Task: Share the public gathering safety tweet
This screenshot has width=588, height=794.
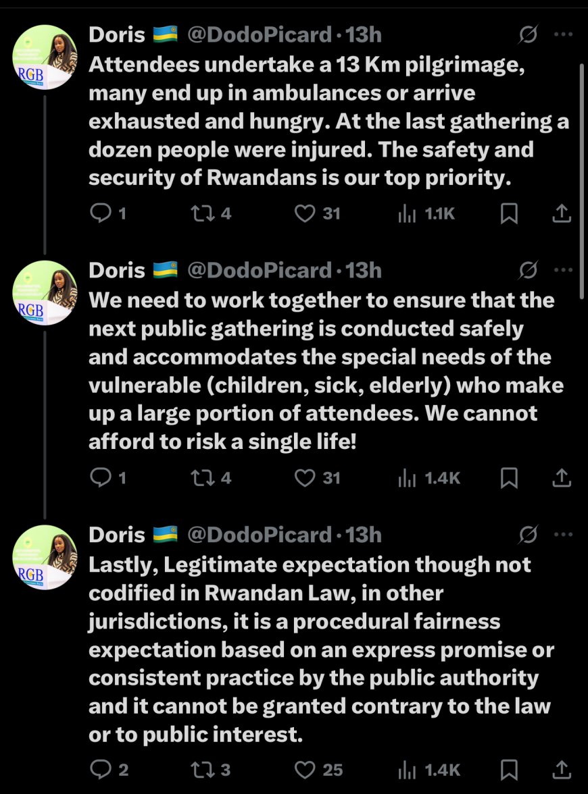Action: click(562, 478)
